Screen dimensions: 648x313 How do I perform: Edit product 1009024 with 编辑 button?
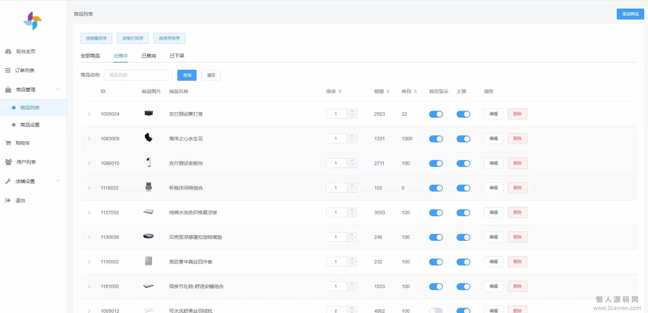[493, 114]
